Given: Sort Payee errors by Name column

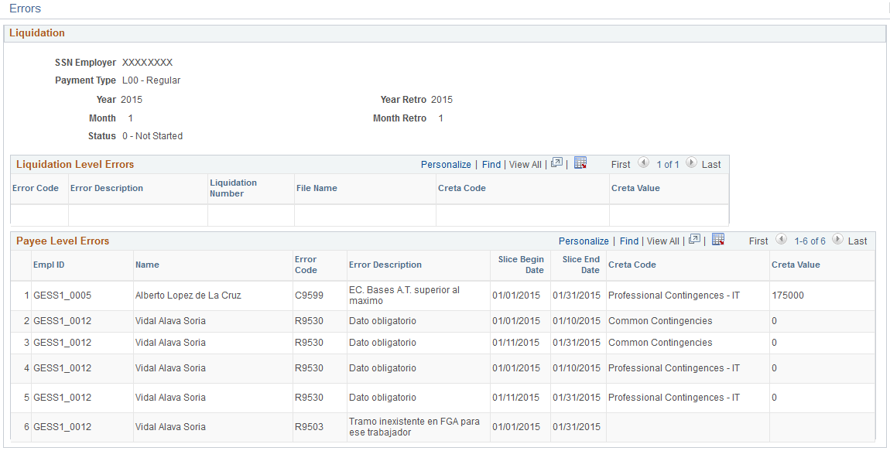Looking at the screenshot, I should click(147, 265).
